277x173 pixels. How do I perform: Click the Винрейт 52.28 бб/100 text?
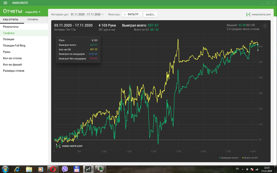click(x=241, y=25)
